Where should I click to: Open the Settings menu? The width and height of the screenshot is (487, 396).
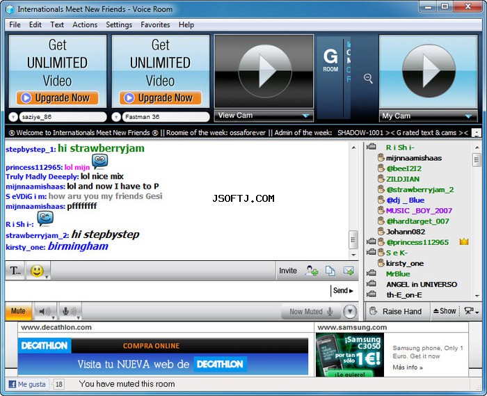pyautogui.click(x=119, y=25)
